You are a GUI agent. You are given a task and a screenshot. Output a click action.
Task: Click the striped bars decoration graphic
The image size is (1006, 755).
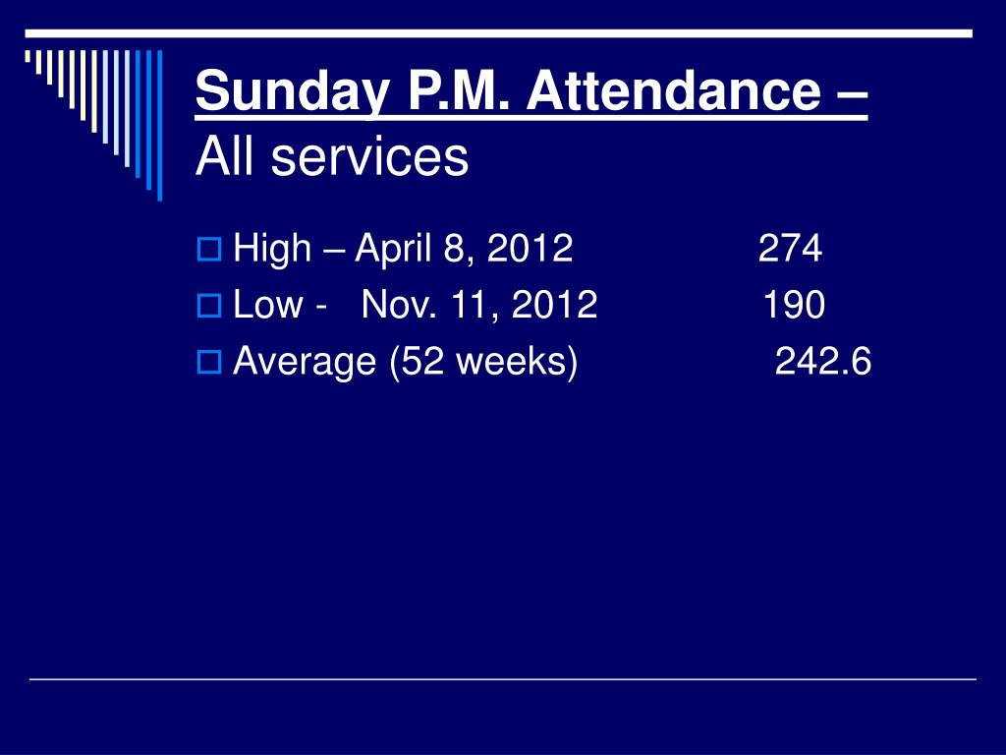pos(93,125)
